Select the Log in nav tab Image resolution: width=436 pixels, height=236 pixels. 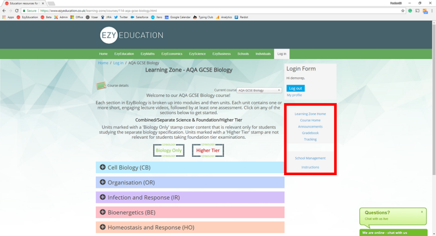pyautogui.click(x=282, y=54)
